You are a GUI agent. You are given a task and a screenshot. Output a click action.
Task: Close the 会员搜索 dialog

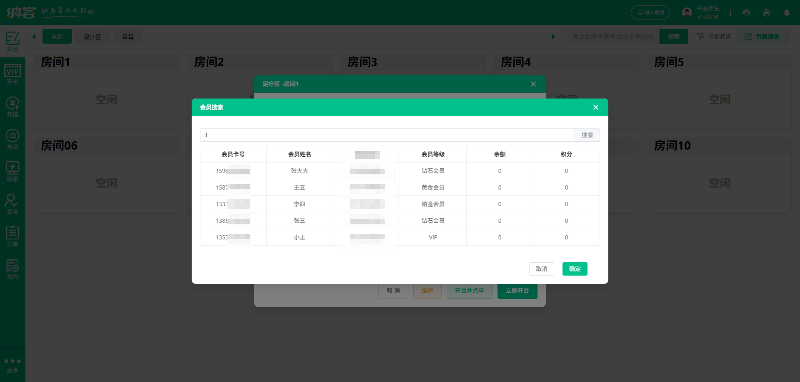pyautogui.click(x=596, y=107)
